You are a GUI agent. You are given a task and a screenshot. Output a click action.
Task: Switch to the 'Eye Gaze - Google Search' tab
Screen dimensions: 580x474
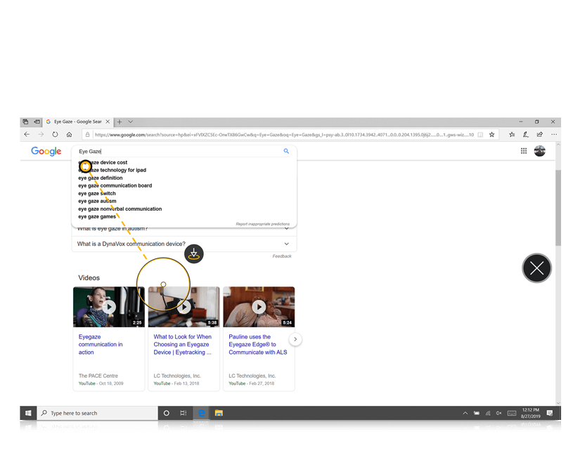tap(74, 121)
